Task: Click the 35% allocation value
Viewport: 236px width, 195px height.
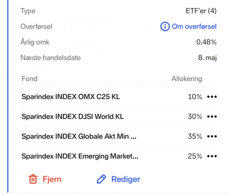Action: point(195,136)
